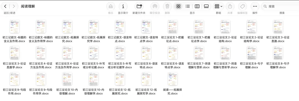Select file 初三记叙文-语言特点.docx

(x=120, y=31)
